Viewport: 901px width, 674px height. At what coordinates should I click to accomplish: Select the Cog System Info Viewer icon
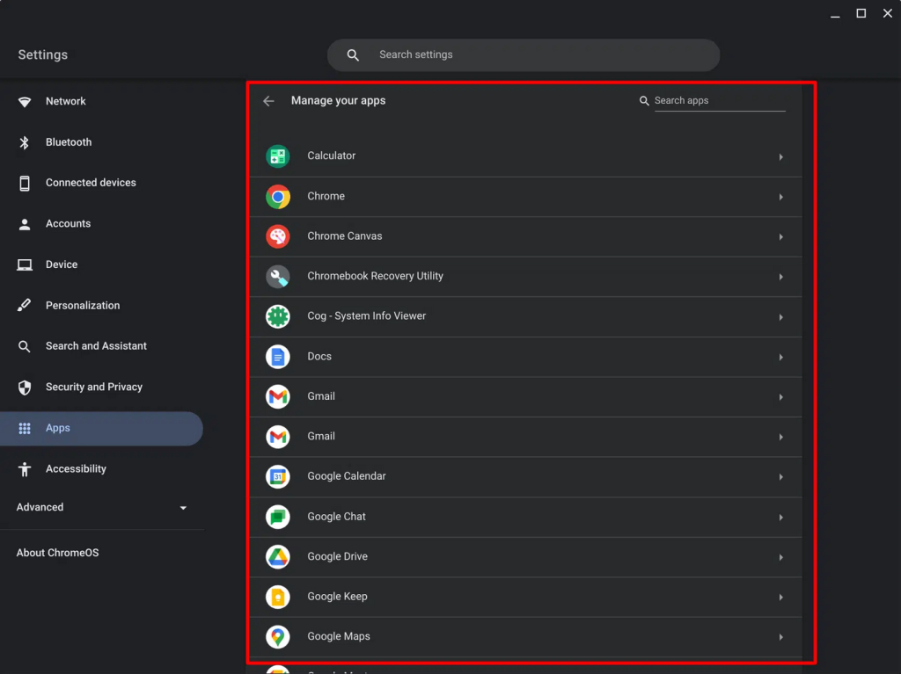pos(277,316)
